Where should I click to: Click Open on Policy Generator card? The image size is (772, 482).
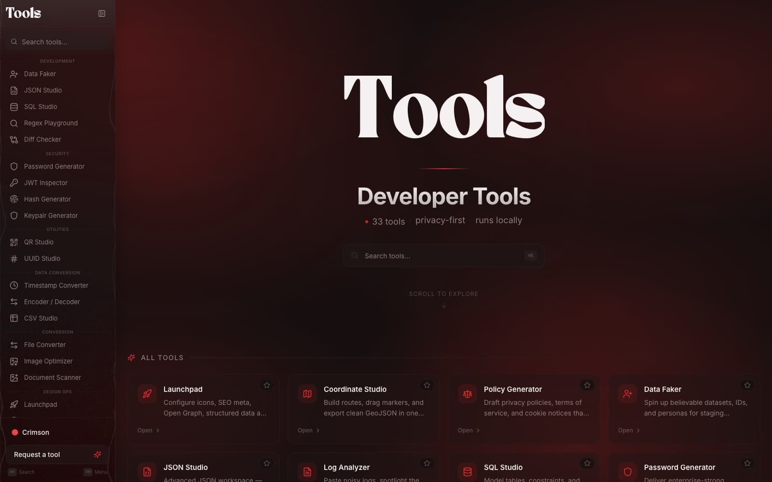click(x=469, y=430)
